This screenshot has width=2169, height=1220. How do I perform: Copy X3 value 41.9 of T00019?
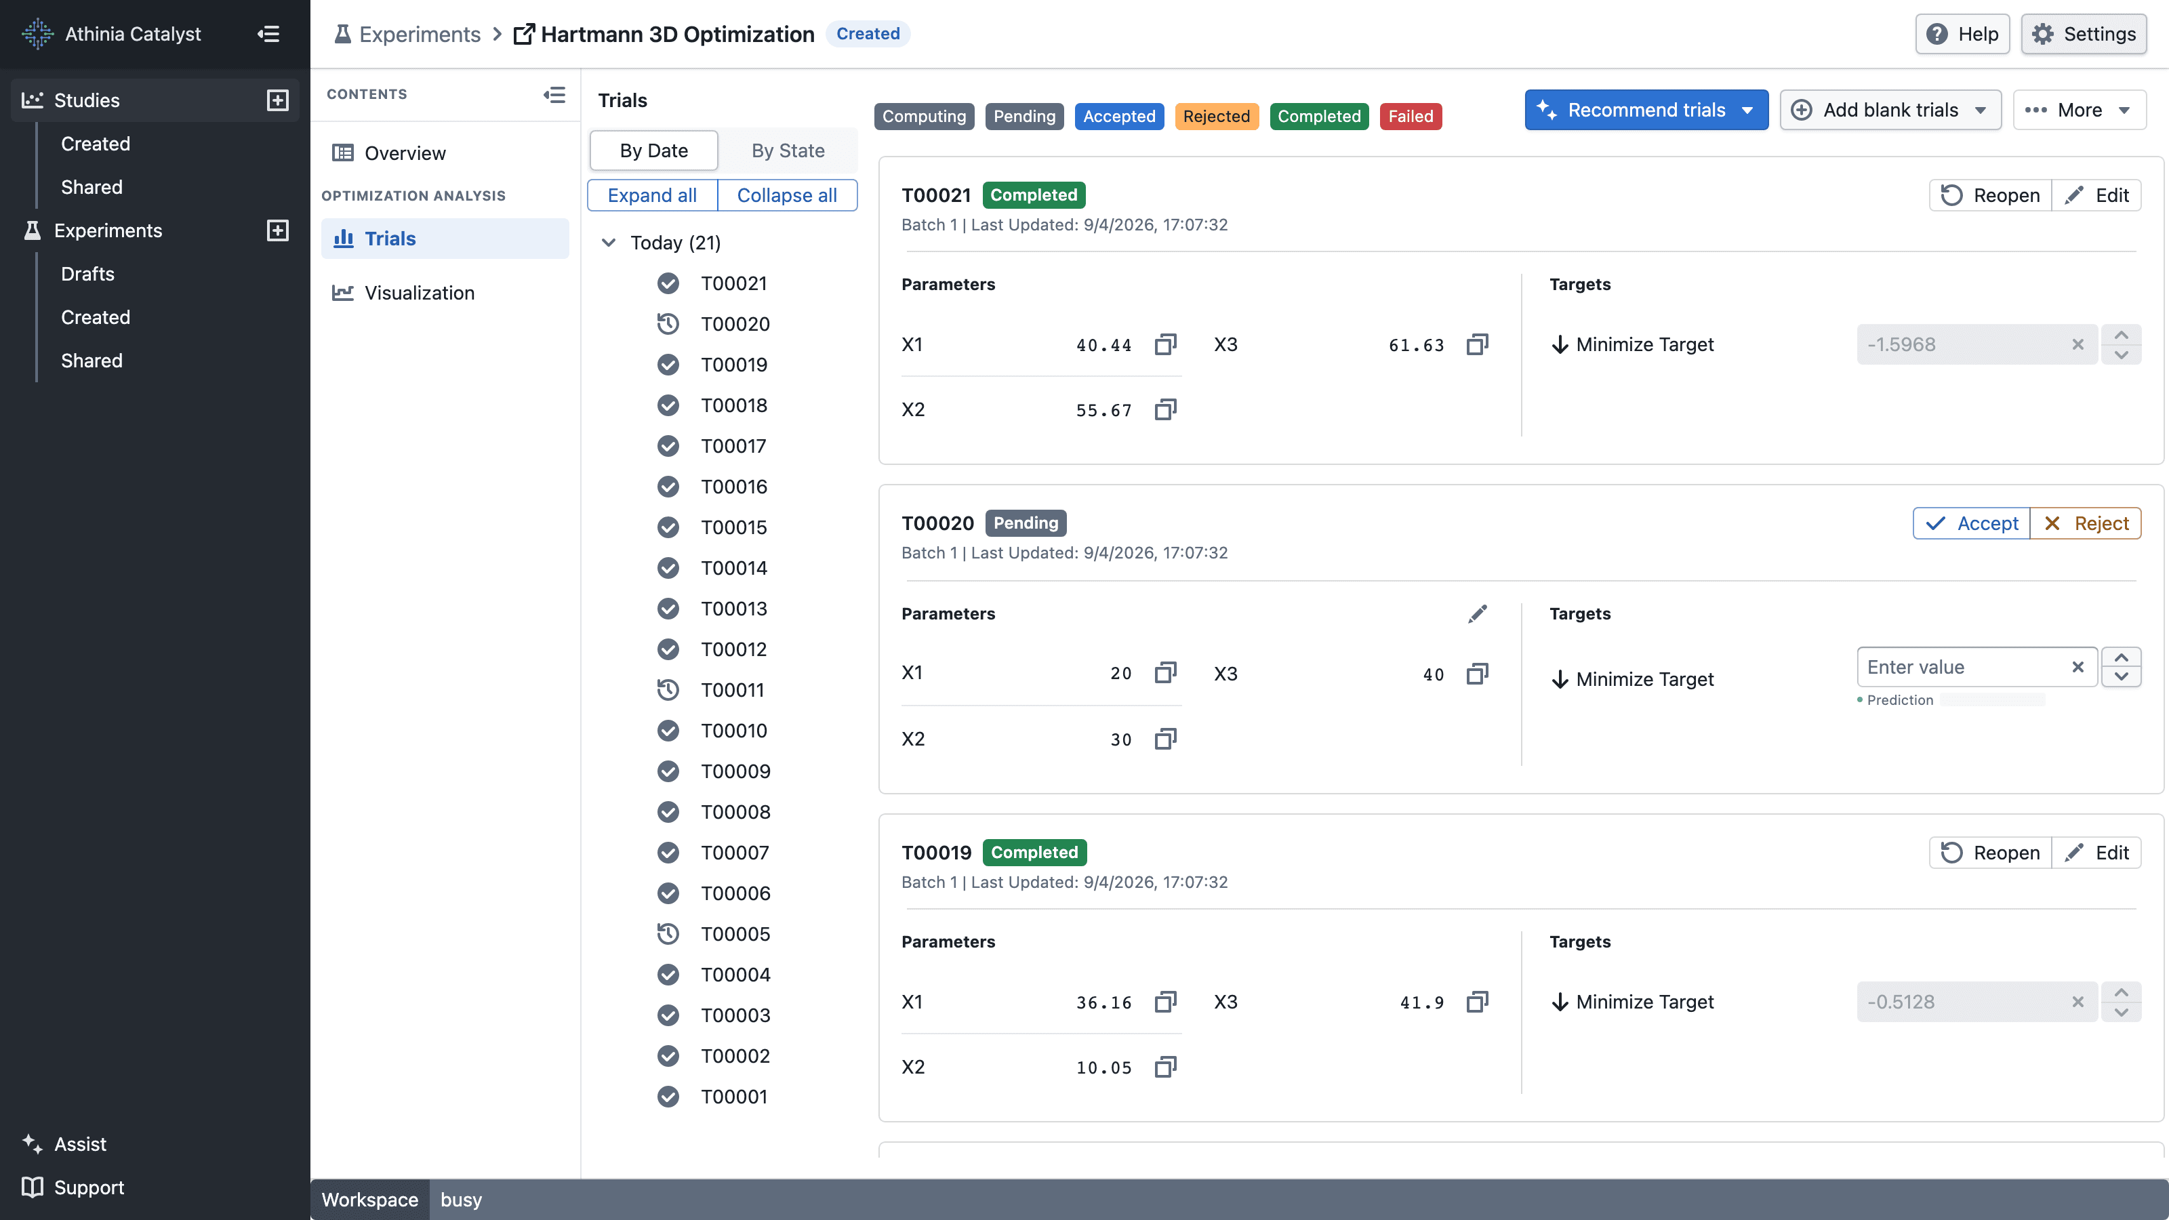point(1478,1002)
